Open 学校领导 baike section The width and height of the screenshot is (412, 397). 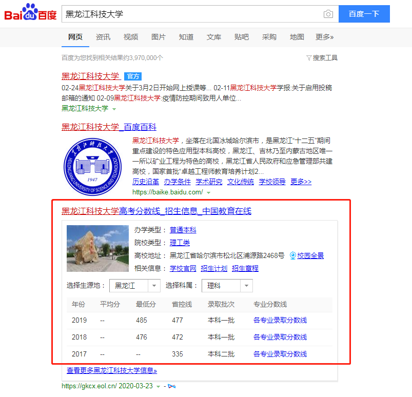coord(272,182)
